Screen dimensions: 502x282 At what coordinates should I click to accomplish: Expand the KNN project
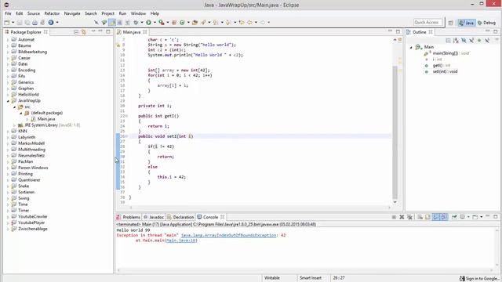coord(8,132)
